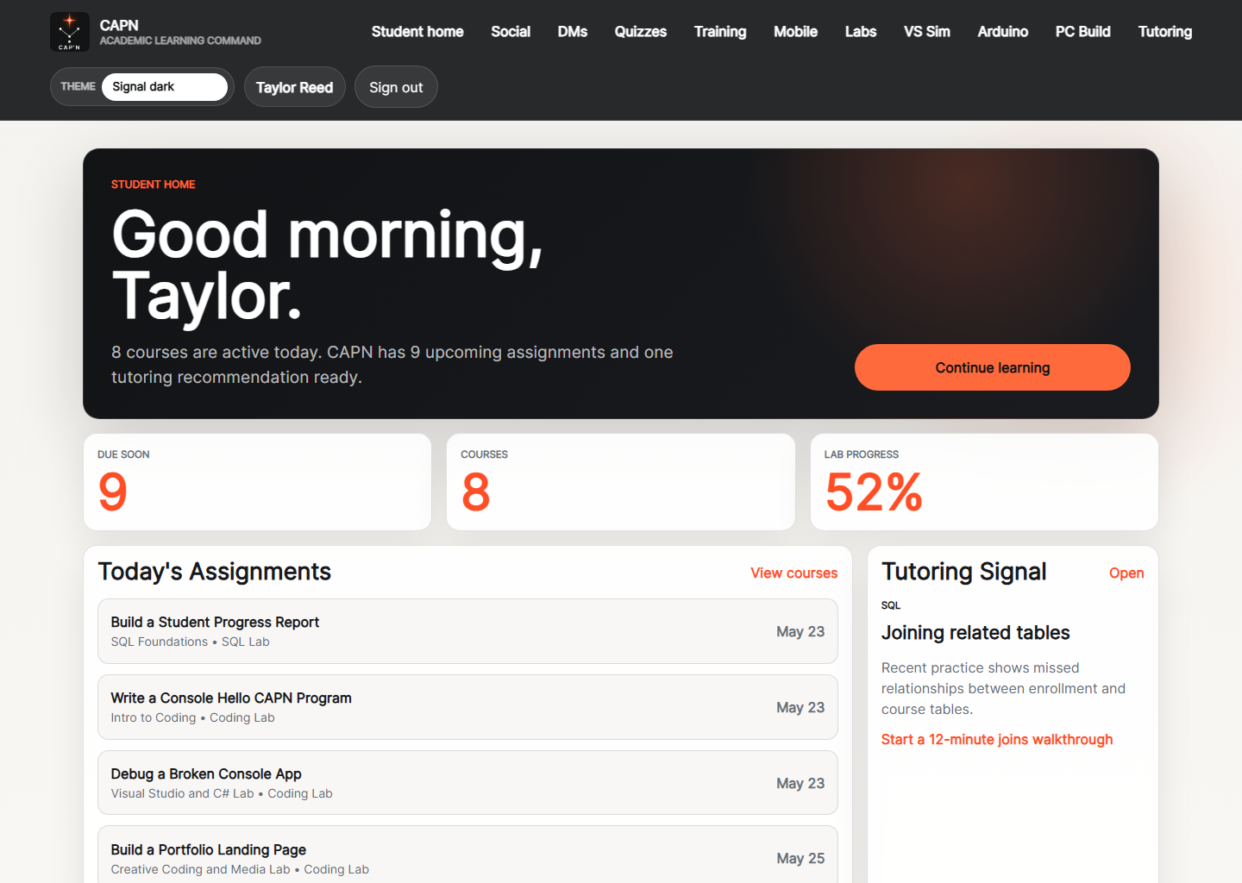Navigate to Training
Image resolution: width=1242 pixels, height=883 pixels.
coord(720,32)
